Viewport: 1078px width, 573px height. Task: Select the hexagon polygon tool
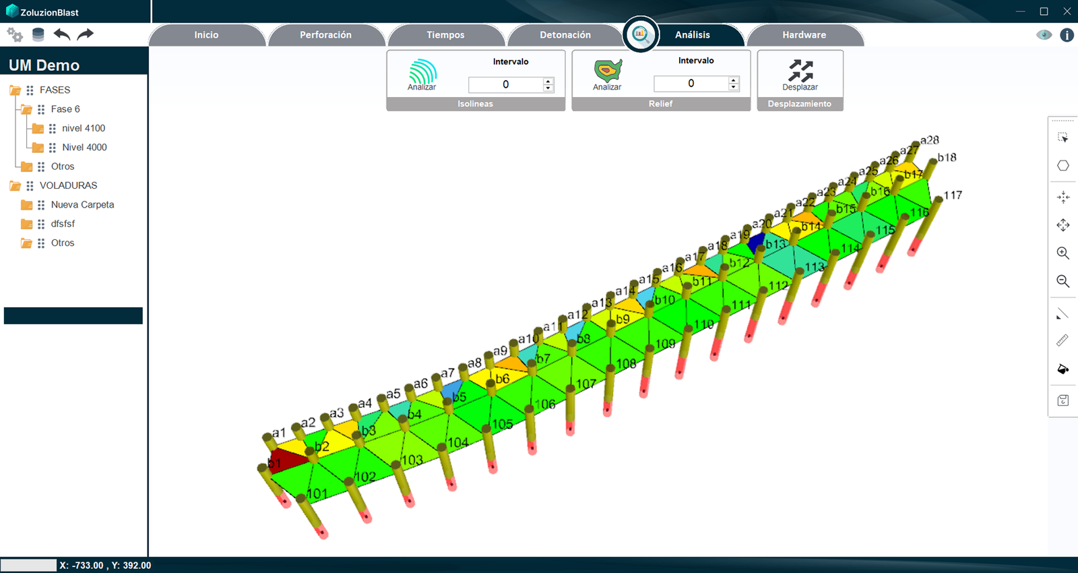[1063, 166]
